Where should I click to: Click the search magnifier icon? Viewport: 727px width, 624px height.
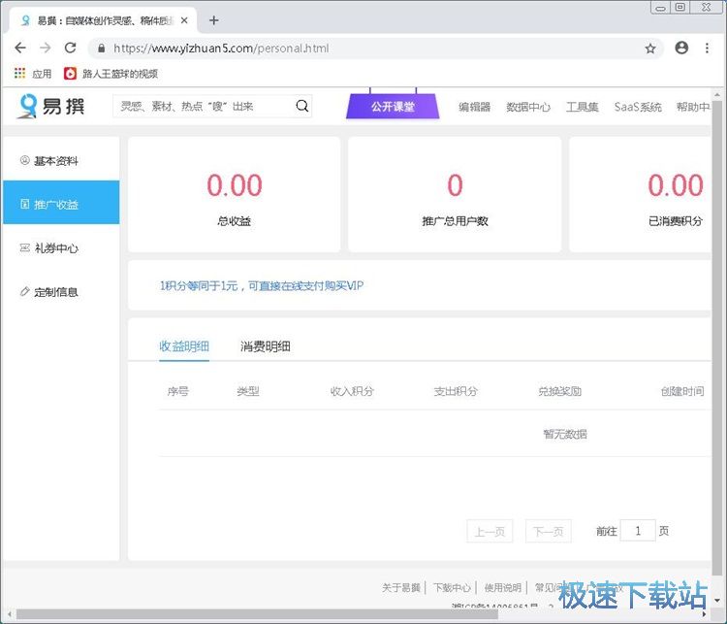tap(301, 107)
